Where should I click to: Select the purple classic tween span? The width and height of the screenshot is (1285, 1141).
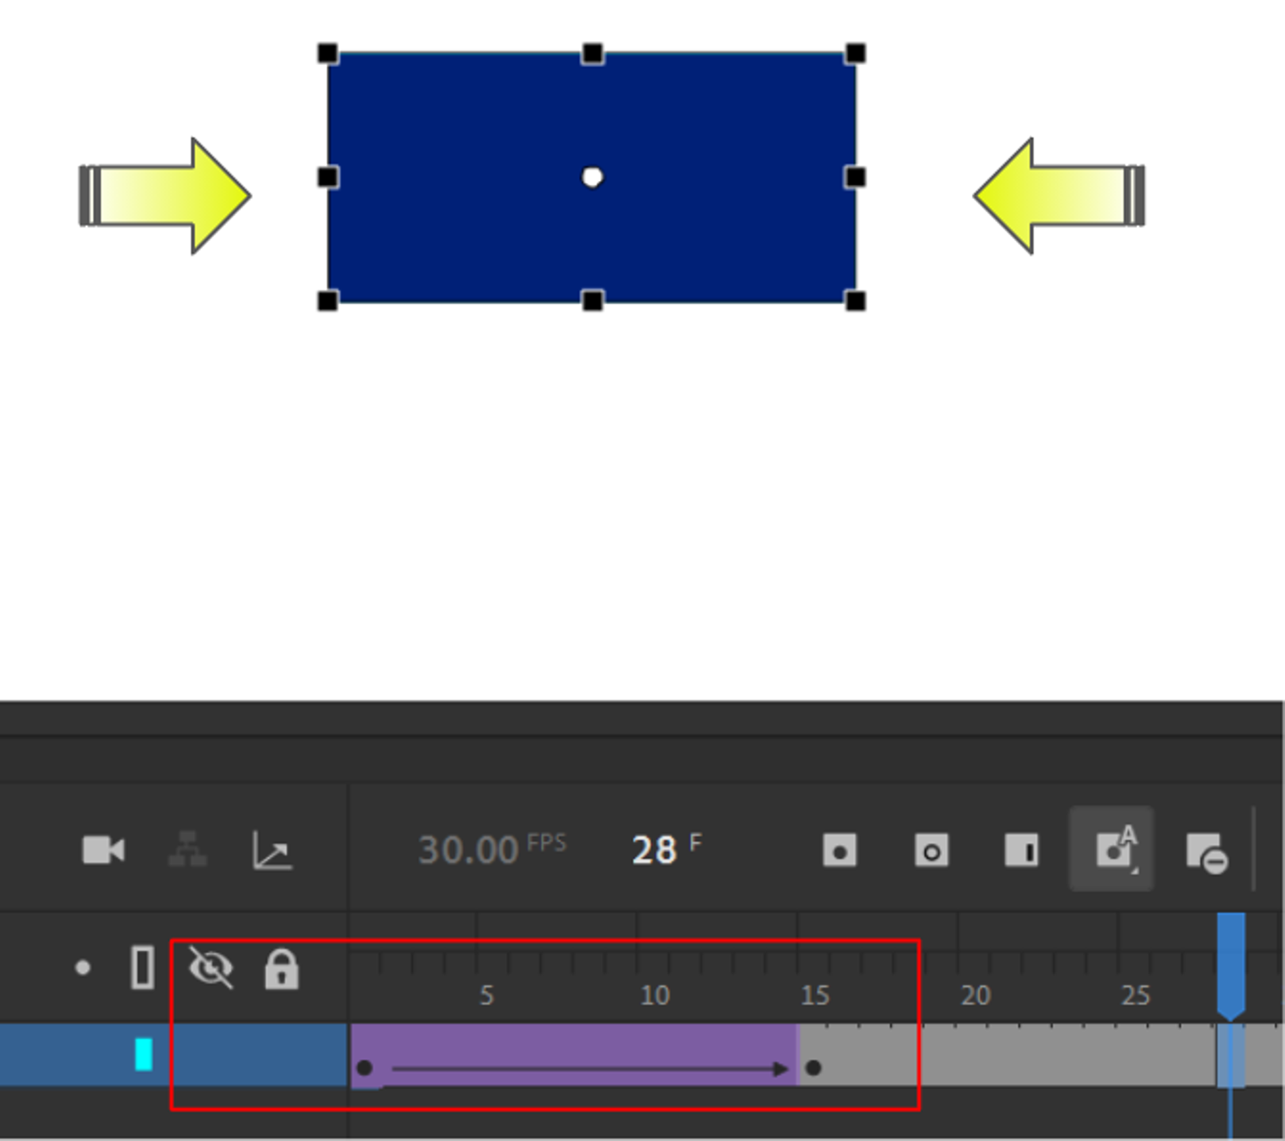coord(574,1055)
